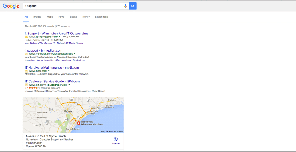
Task: Open It Support - Wilmington Area IT Outsourcing
Action: click(56, 34)
